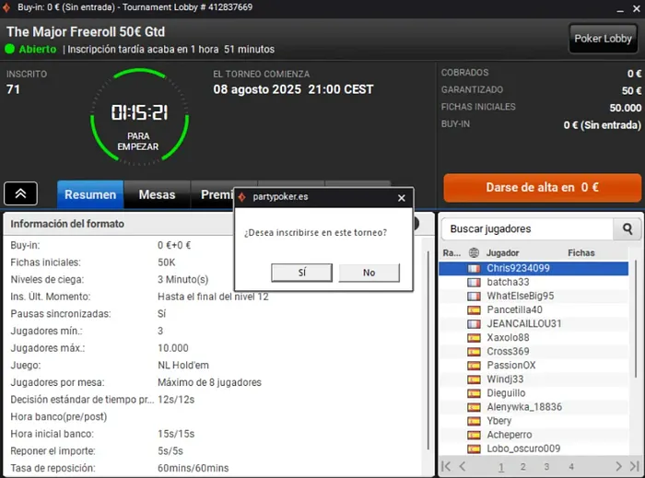Focus the Buscar jugadores search field
This screenshot has width=645, height=478.
pyautogui.click(x=527, y=229)
